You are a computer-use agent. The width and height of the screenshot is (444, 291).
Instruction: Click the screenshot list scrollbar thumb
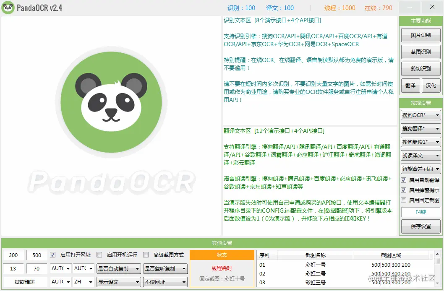click(x=437, y=261)
